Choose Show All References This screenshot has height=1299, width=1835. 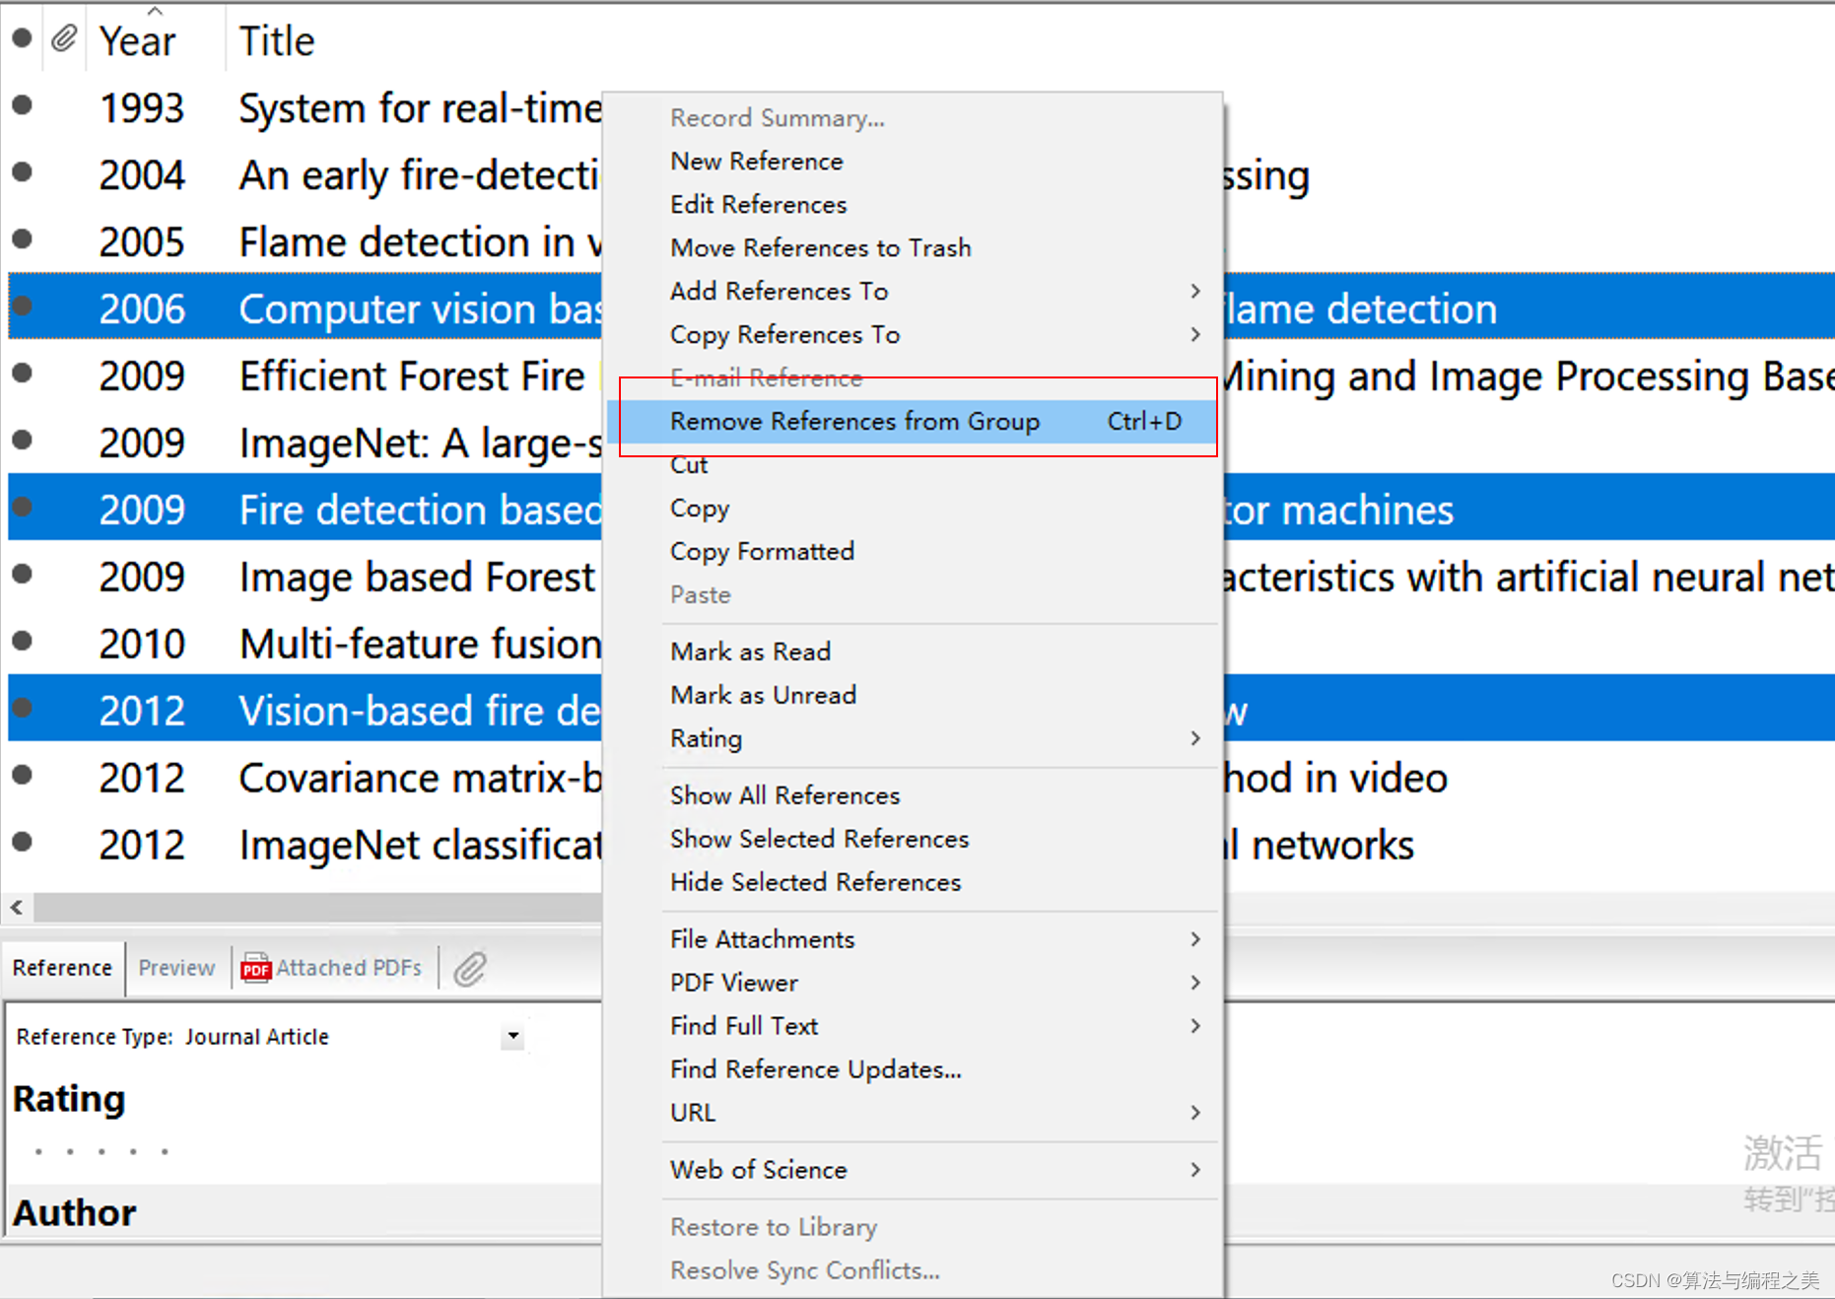pyautogui.click(x=913, y=795)
